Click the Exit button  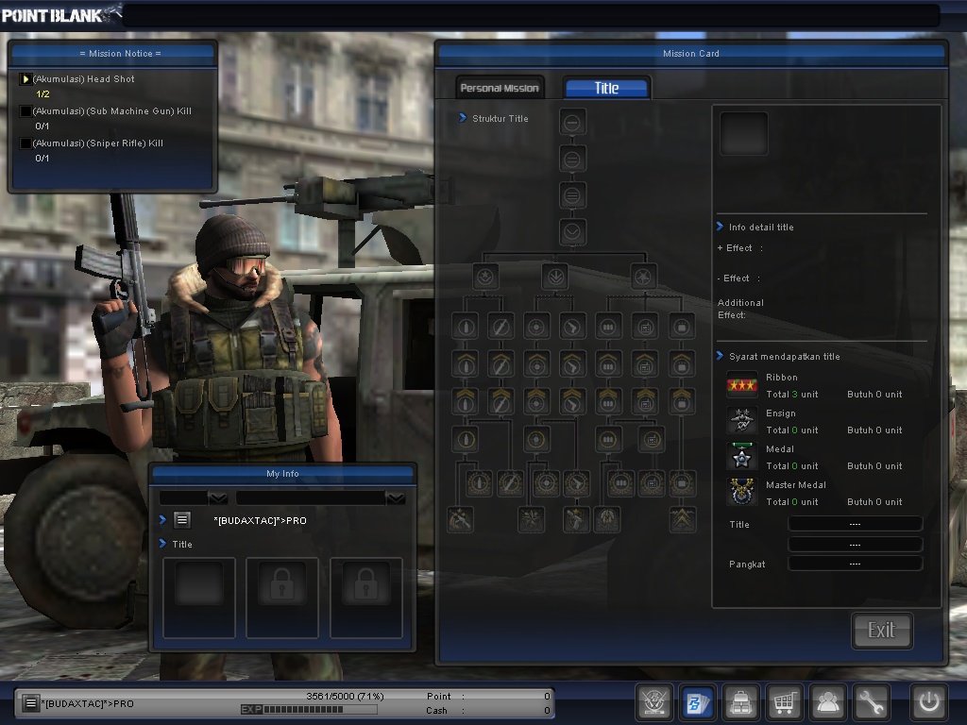point(882,630)
